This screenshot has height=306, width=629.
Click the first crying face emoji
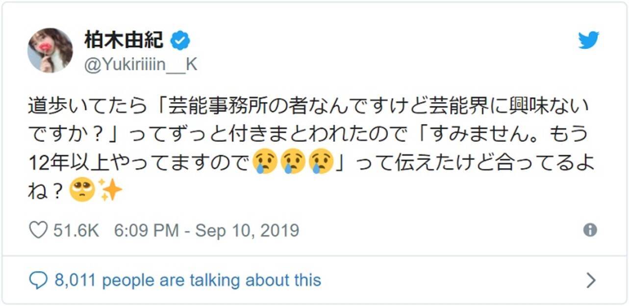265,162
